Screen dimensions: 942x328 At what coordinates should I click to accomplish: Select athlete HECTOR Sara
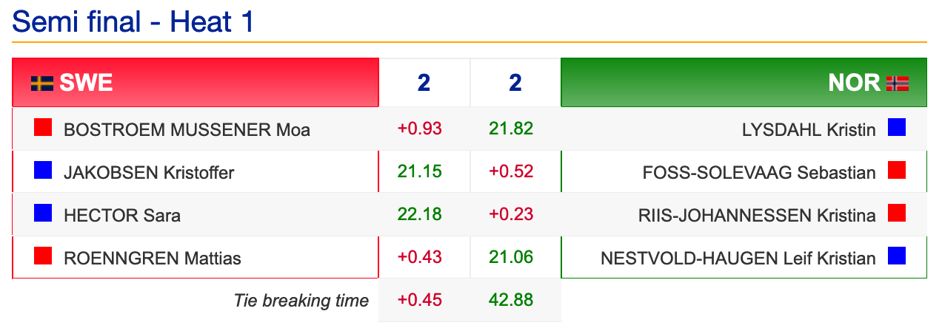(122, 216)
